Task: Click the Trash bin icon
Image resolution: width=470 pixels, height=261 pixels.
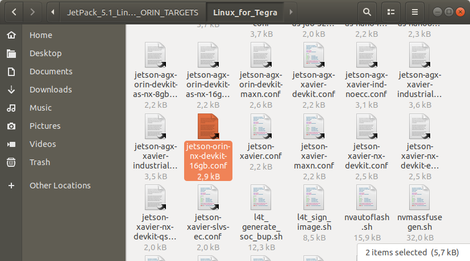Action: pos(11,162)
